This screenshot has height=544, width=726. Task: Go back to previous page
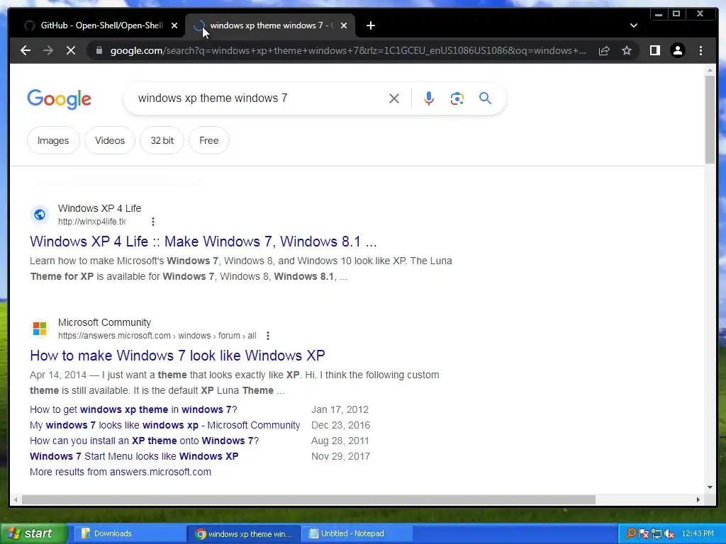pyautogui.click(x=26, y=50)
